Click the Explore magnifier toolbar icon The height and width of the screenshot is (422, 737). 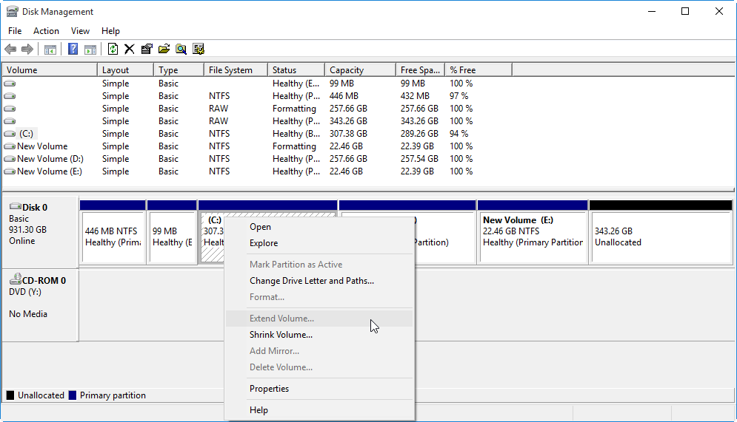pos(181,49)
